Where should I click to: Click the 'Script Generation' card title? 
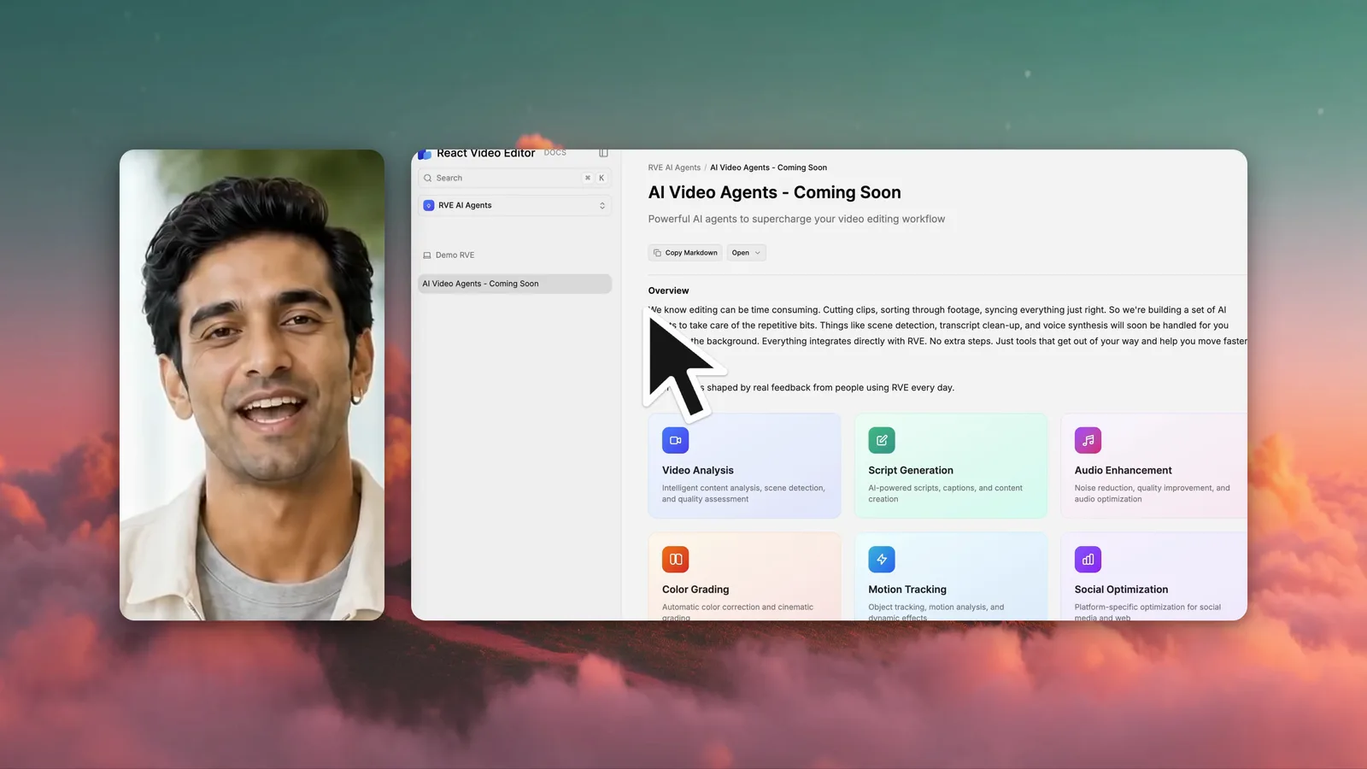pos(911,471)
